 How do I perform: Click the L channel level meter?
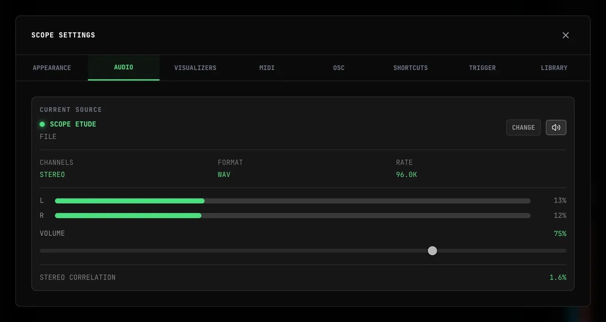pos(293,201)
